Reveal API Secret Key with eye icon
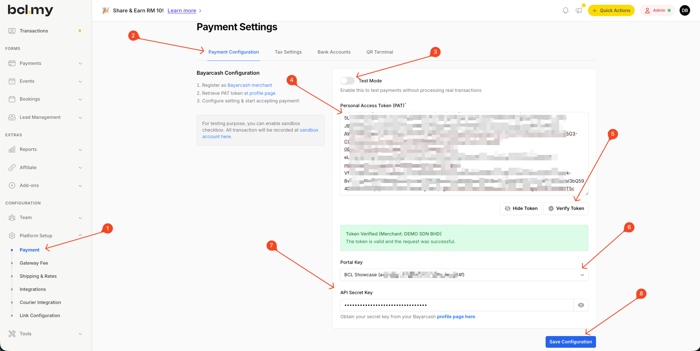This screenshot has height=351, width=700. point(581,305)
